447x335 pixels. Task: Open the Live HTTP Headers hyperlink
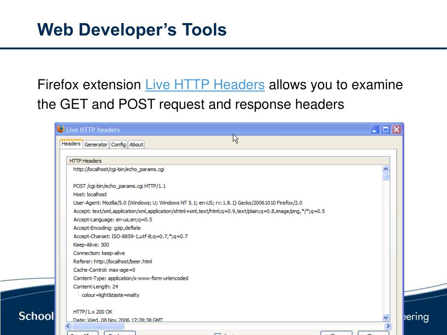pyautogui.click(x=205, y=85)
